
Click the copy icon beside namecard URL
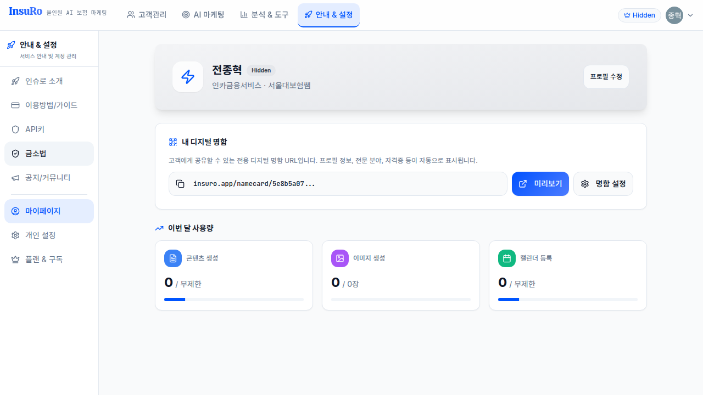(180, 184)
